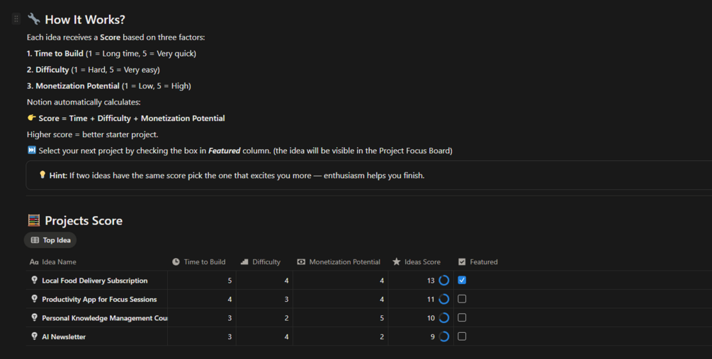Check the Featured box for AI Newsletter
Screen dimensions: 712x359
(x=462, y=336)
